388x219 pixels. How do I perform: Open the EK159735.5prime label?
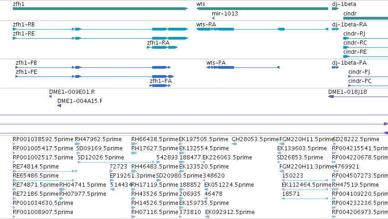point(204,203)
